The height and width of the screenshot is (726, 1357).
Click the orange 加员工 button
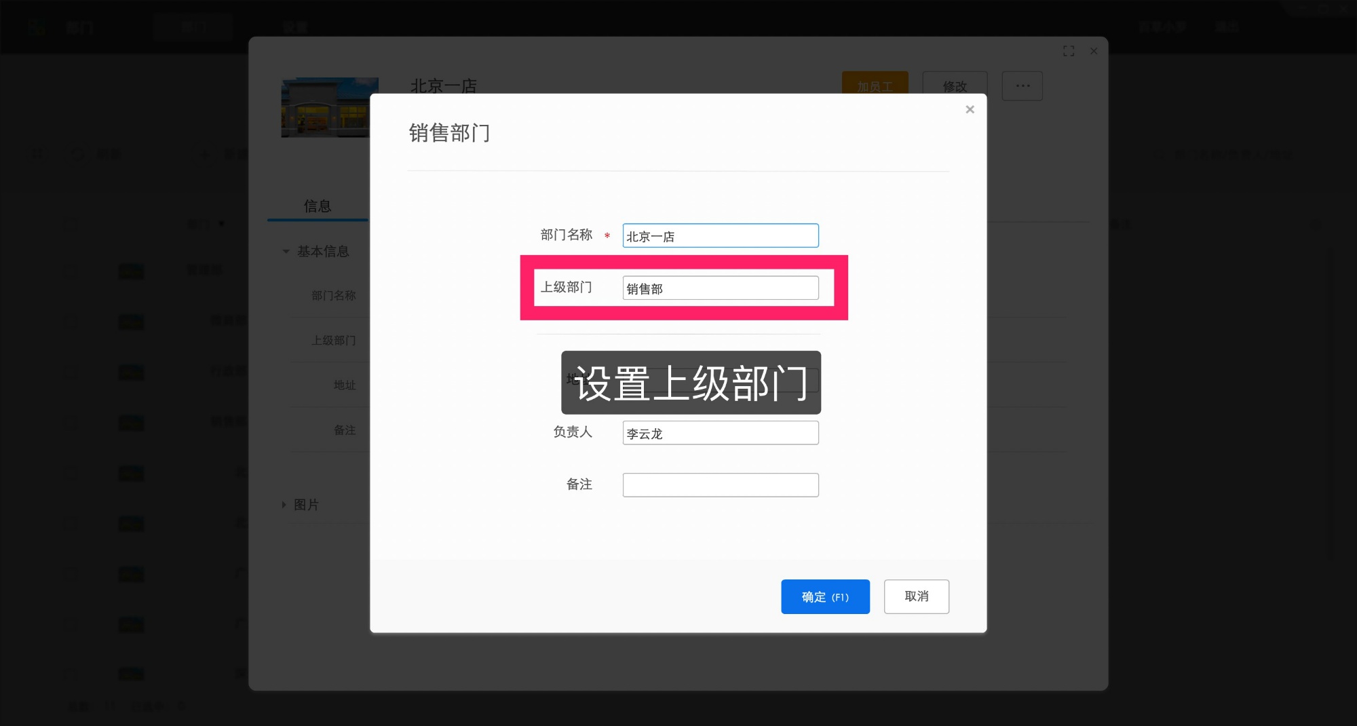coord(875,85)
